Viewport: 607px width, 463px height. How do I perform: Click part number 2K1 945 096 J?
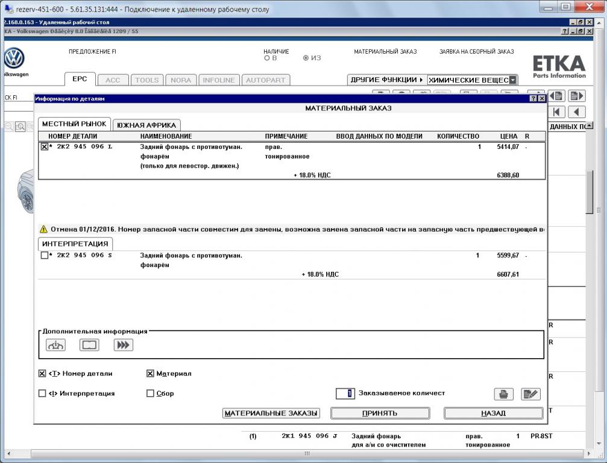pos(309,436)
